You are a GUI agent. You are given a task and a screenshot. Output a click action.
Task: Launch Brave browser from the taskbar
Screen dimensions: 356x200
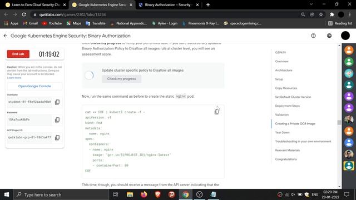(158, 194)
